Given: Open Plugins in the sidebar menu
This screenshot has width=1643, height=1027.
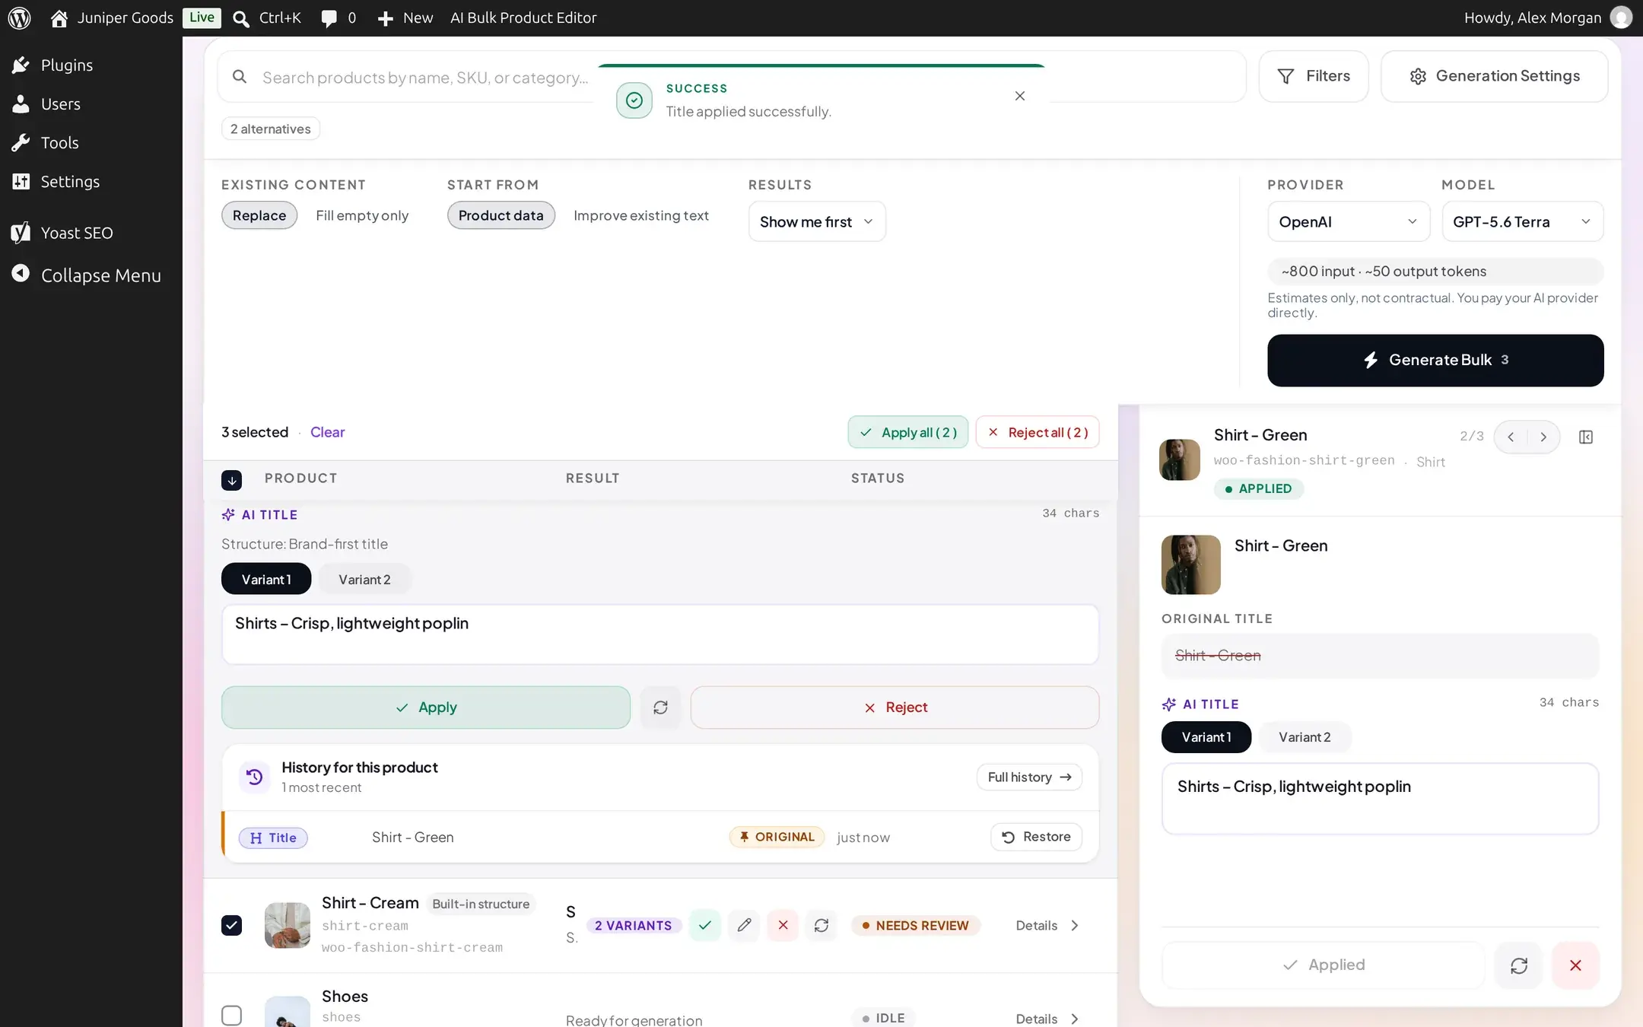Looking at the screenshot, I should 67,65.
